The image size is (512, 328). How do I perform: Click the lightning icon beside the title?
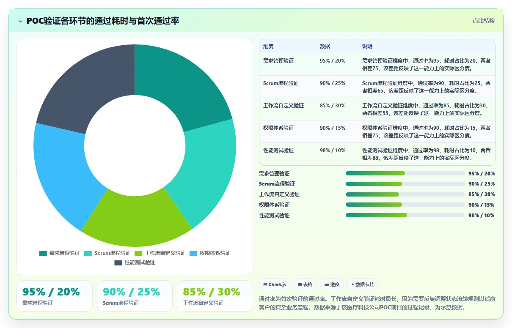pyautogui.click(x=20, y=21)
